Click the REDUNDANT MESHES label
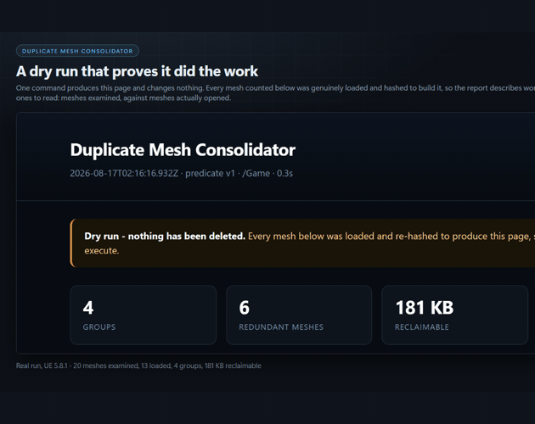This screenshot has height=424, width=535. click(281, 326)
